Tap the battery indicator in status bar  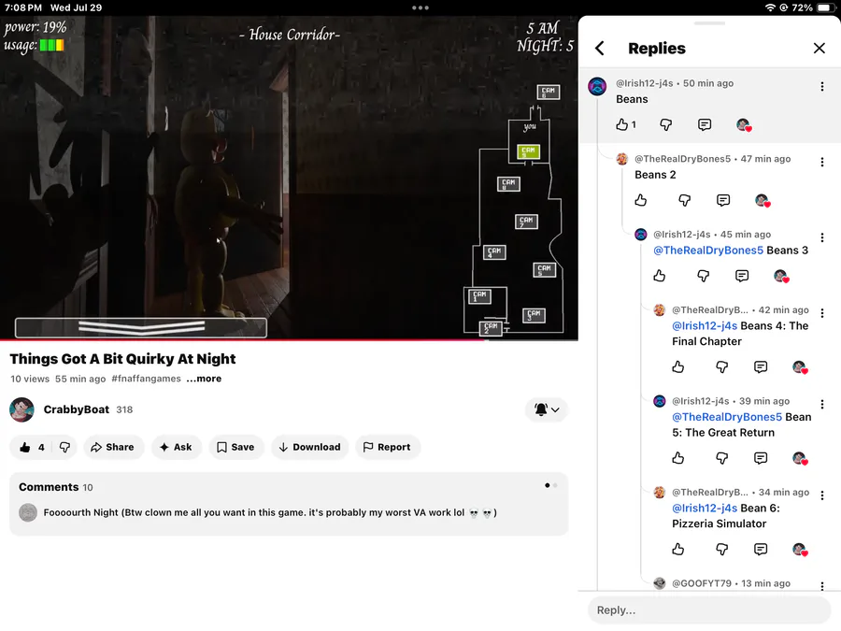[824, 7]
